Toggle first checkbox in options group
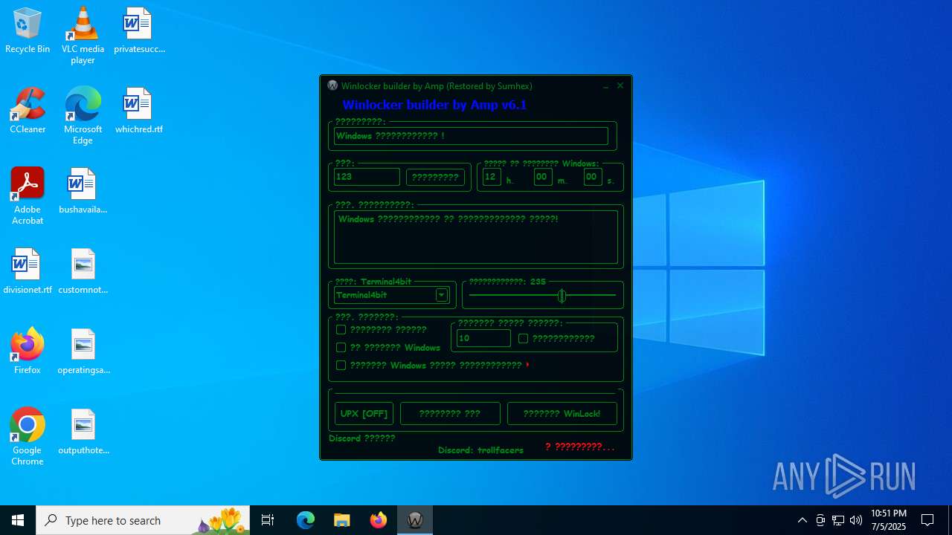952x535 pixels. [x=341, y=329]
